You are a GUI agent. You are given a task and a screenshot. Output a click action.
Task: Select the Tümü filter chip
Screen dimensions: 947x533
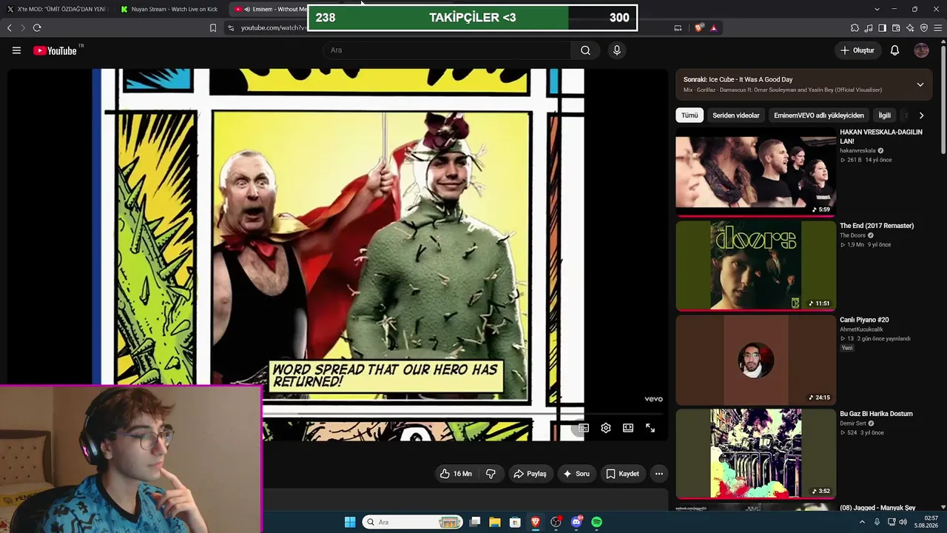coord(690,115)
